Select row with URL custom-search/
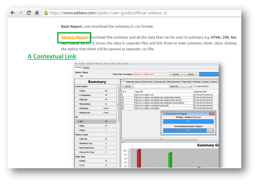The height and width of the screenshot is (184, 257). coord(170,100)
